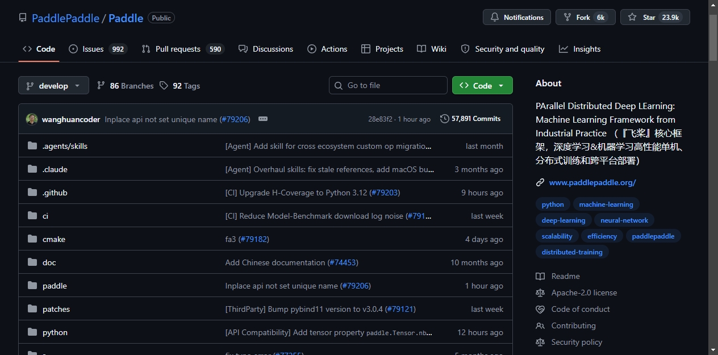Click the book icon beside Readme

tap(540, 276)
